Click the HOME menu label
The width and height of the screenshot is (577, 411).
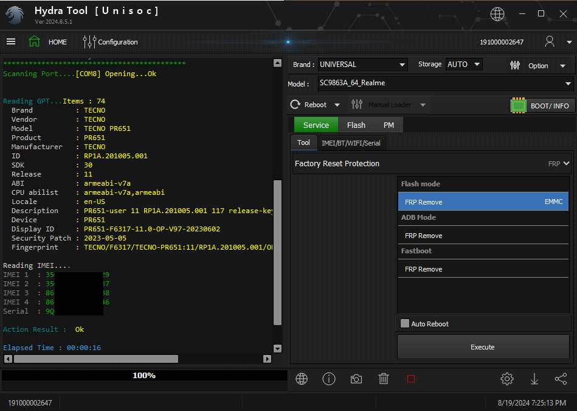point(58,42)
